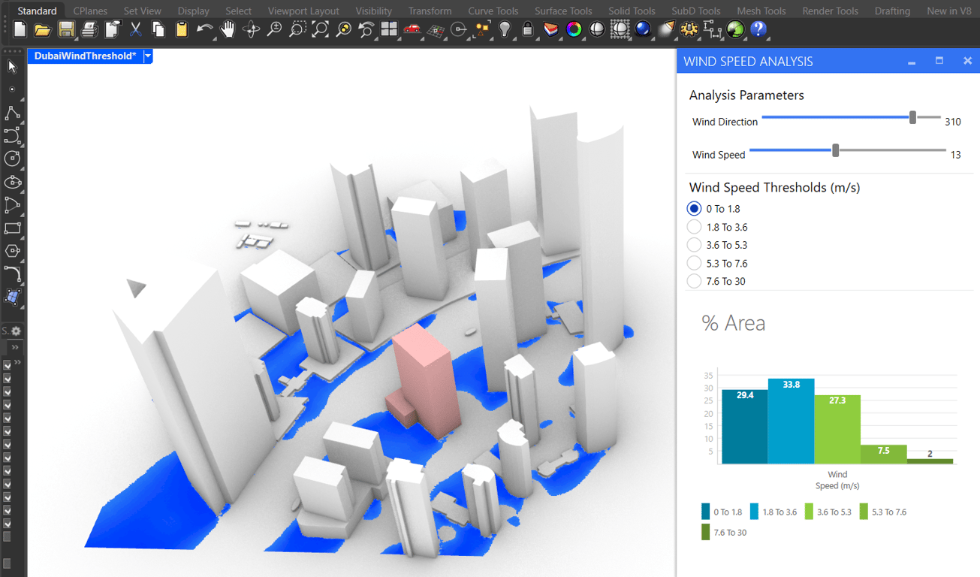Viewport: 980px width, 577px height.
Task: Open the DubaiWindThreshold viewport dropdown arrow
Action: tap(148, 56)
